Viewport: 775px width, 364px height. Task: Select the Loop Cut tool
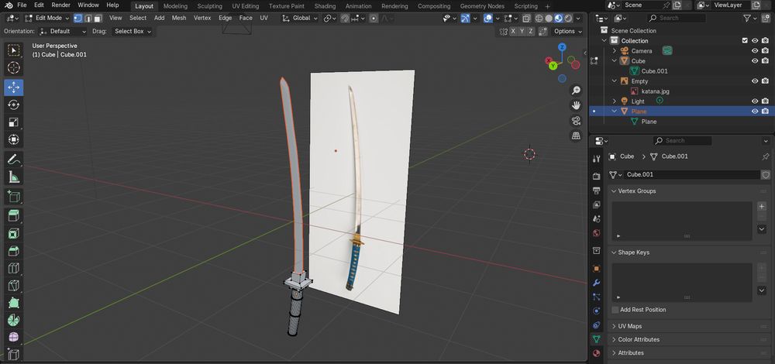click(x=14, y=268)
